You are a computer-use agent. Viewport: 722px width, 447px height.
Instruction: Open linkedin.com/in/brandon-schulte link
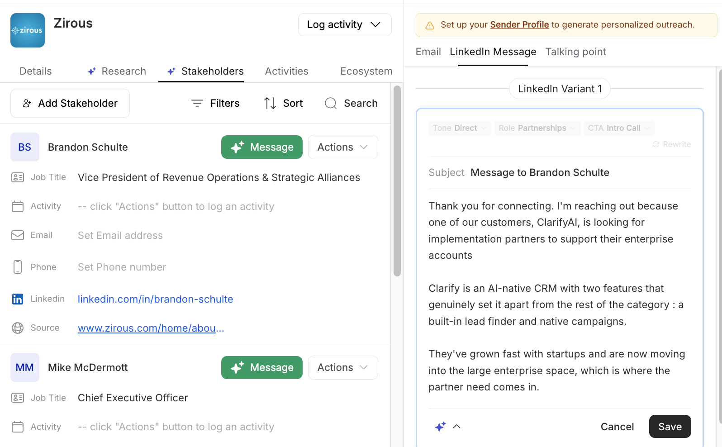click(156, 299)
